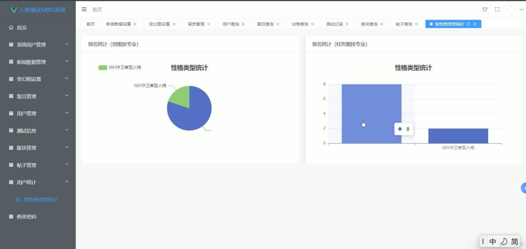Click grid icon beside 留言管理 in sidebar

11,96
